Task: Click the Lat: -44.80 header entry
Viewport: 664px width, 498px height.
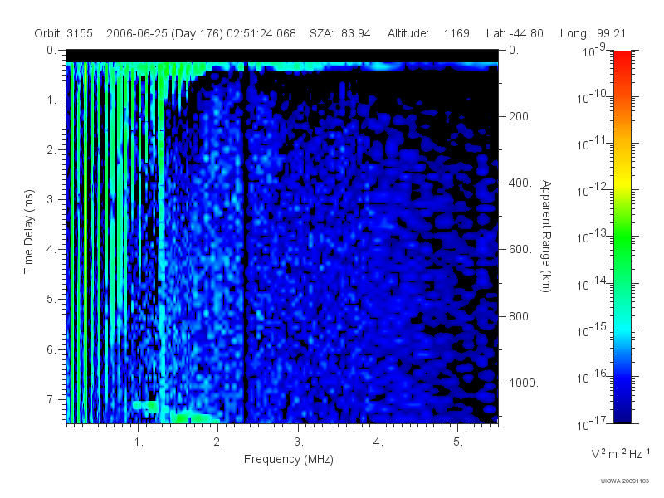Action: coord(515,33)
